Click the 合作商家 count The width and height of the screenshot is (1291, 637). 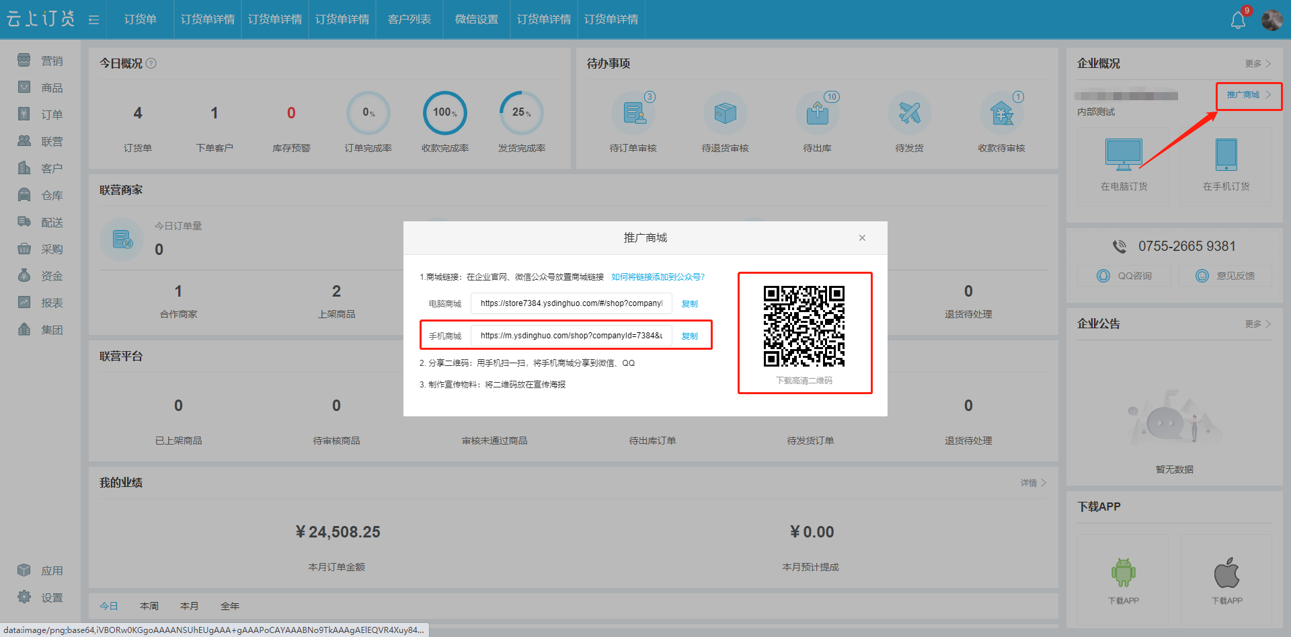pos(178,291)
